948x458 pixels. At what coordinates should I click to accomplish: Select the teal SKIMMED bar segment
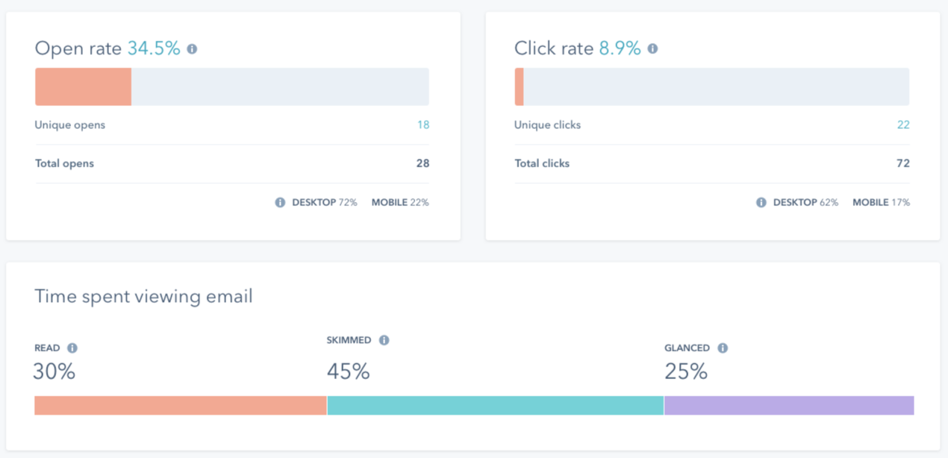coord(495,405)
